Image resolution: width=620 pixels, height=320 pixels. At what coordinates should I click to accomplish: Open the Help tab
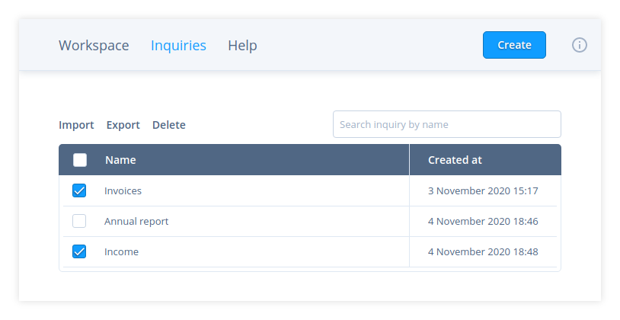tap(242, 45)
